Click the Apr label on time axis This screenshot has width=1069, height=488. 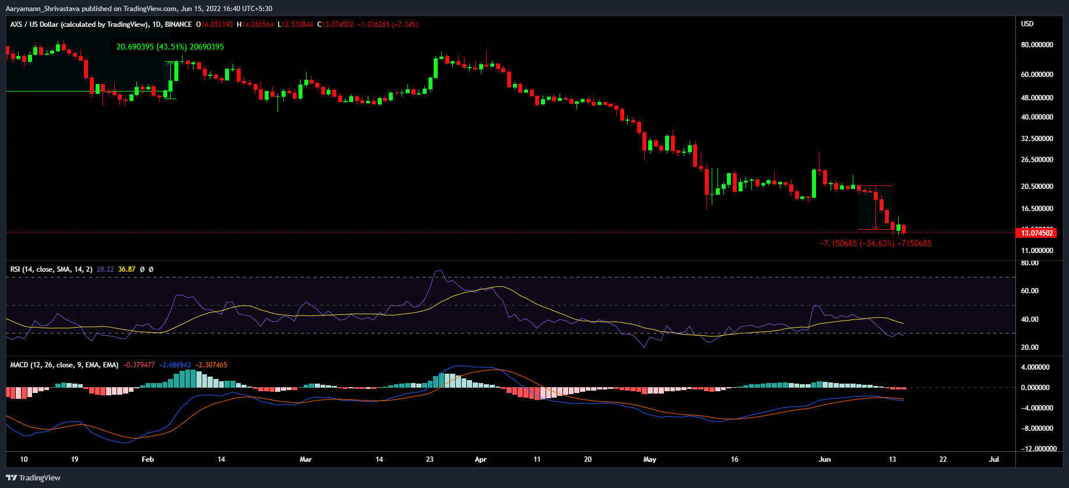click(x=480, y=459)
